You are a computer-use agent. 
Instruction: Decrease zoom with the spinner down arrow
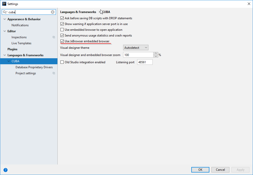[x=156, y=56]
